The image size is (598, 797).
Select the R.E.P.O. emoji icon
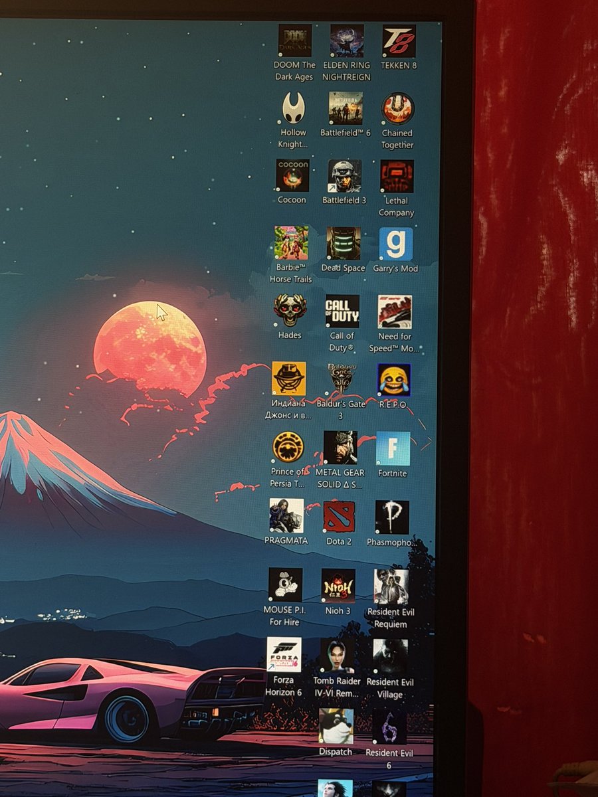pos(394,380)
